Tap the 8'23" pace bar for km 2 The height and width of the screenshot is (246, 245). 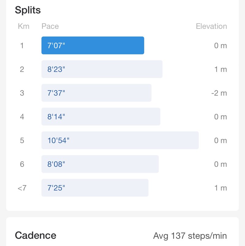102,69
